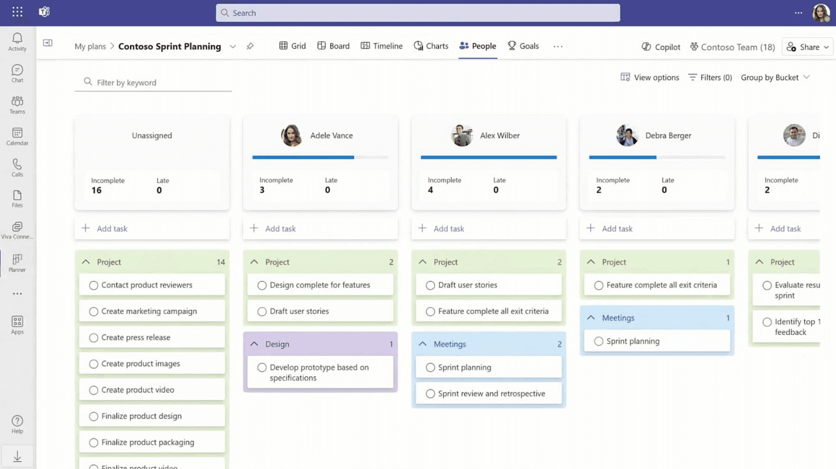Add task for Adele Vance
The height and width of the screenshot is (469, 836).
320,228
